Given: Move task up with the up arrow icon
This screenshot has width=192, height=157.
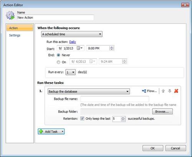Looking at the screenshot, I should point(163,91).
